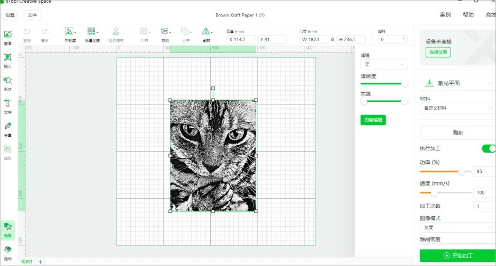
Task: Click the 灰度 slider right handle
Action: (x=404, y=101)
